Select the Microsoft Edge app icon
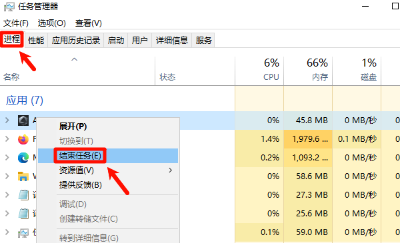Screen dimensions: 400x243 tap(23, 158)
